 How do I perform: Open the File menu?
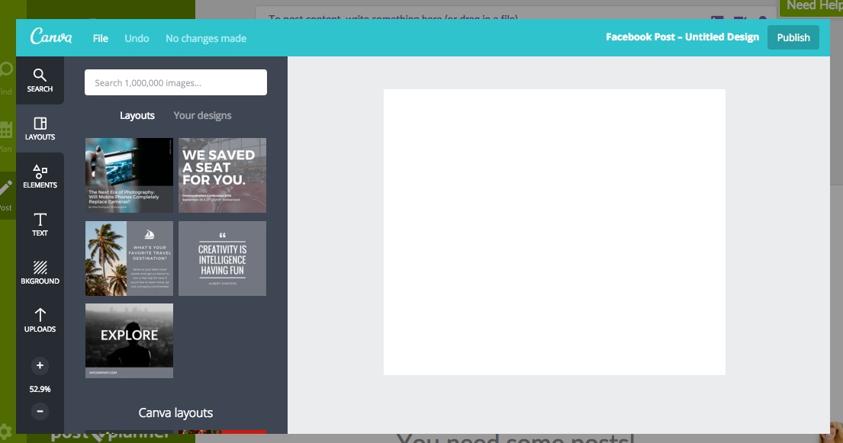click(100, 37)
